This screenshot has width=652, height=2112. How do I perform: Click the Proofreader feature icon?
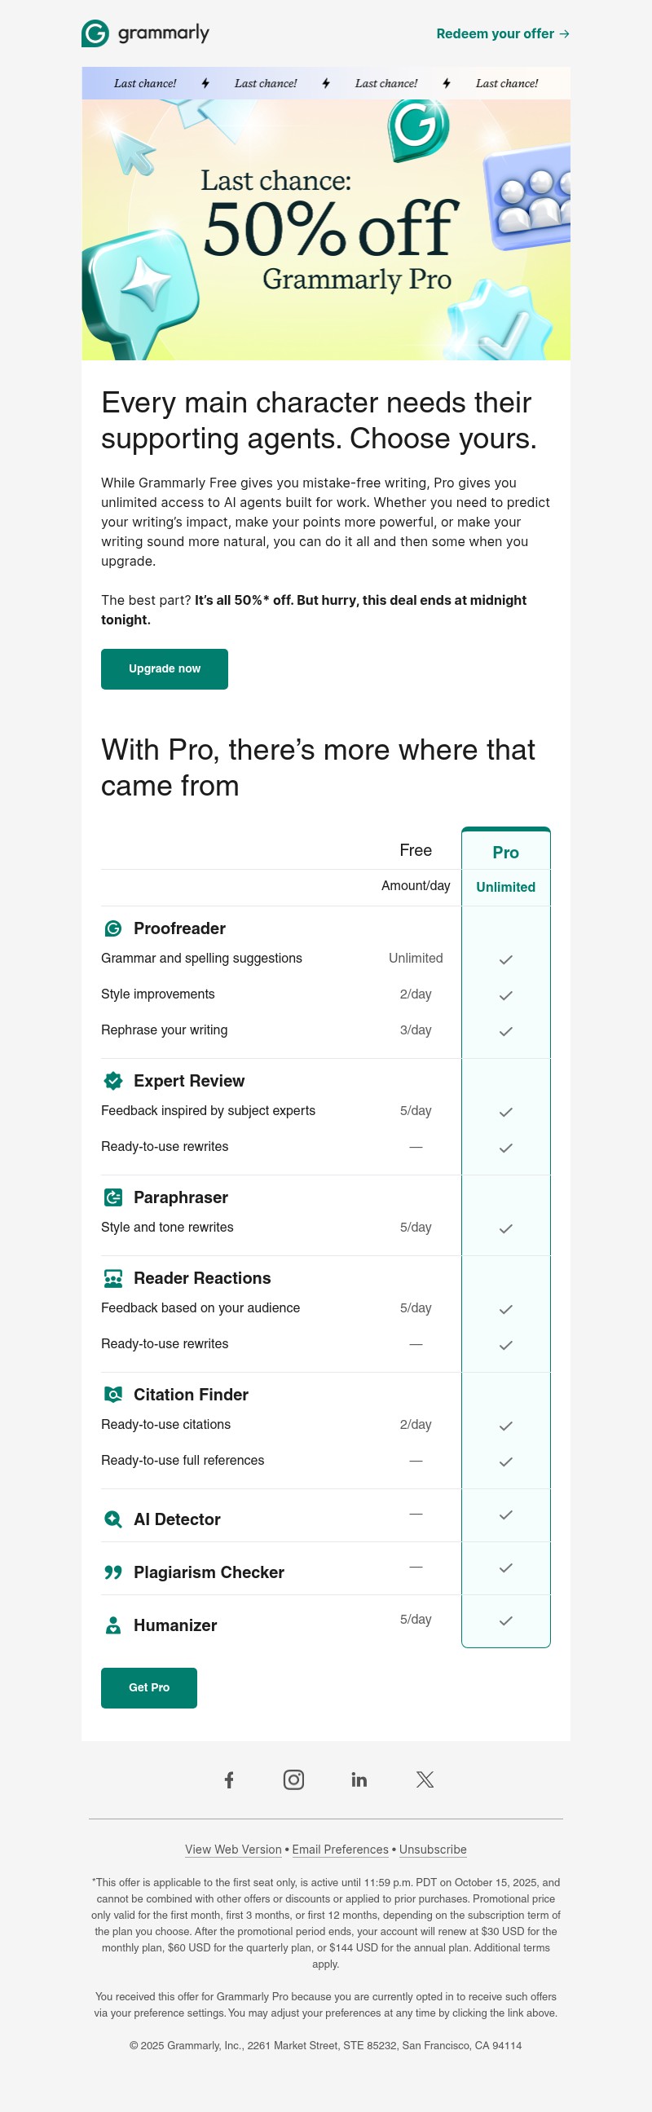pyautogui.click(x=113, y=928)
